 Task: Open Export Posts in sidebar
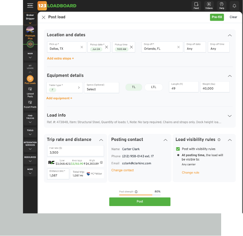(30, 104)
